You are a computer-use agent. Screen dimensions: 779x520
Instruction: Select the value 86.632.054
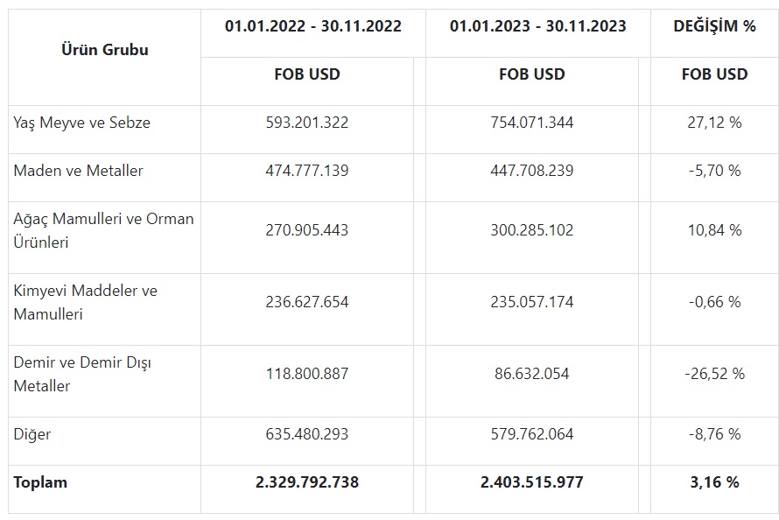[x=531, y=374]
